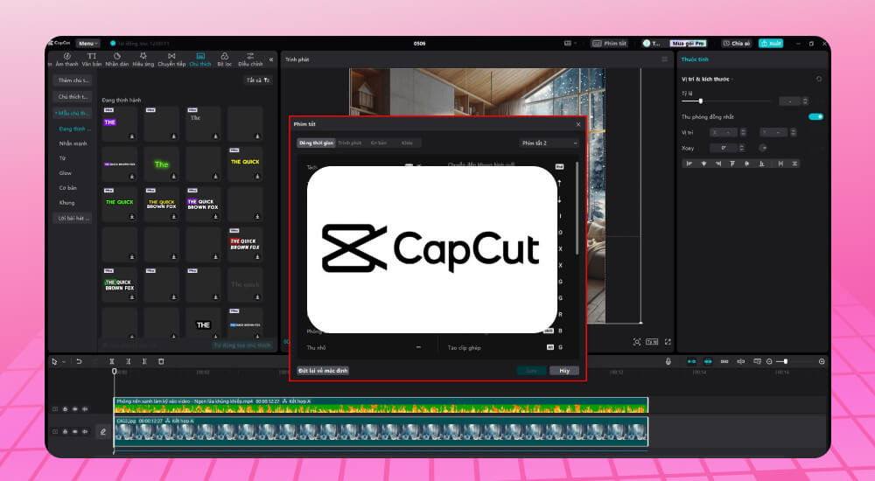Click the shortcuts dialog scrollbar
875x481 pixels.
pyautogui.click(x=577, y=208)
